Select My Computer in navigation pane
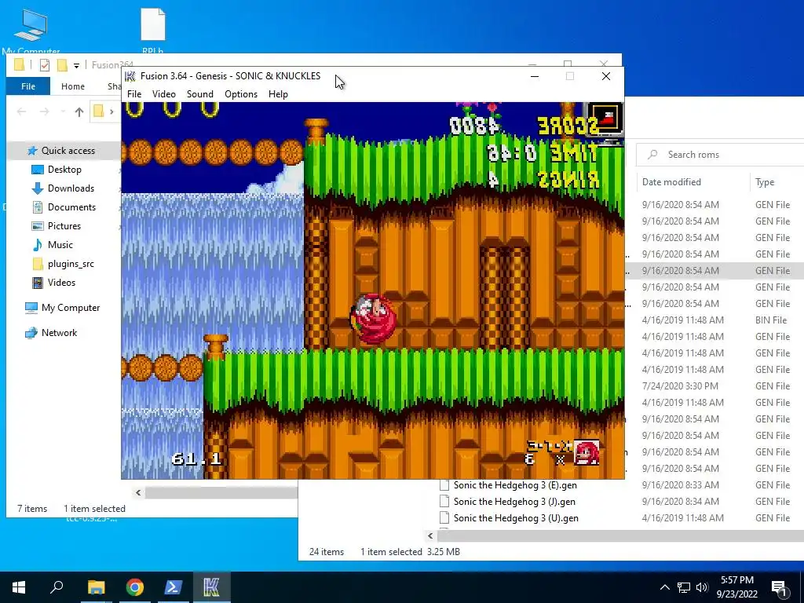Viewport: 804px width, 603px height. pos(71,308)
